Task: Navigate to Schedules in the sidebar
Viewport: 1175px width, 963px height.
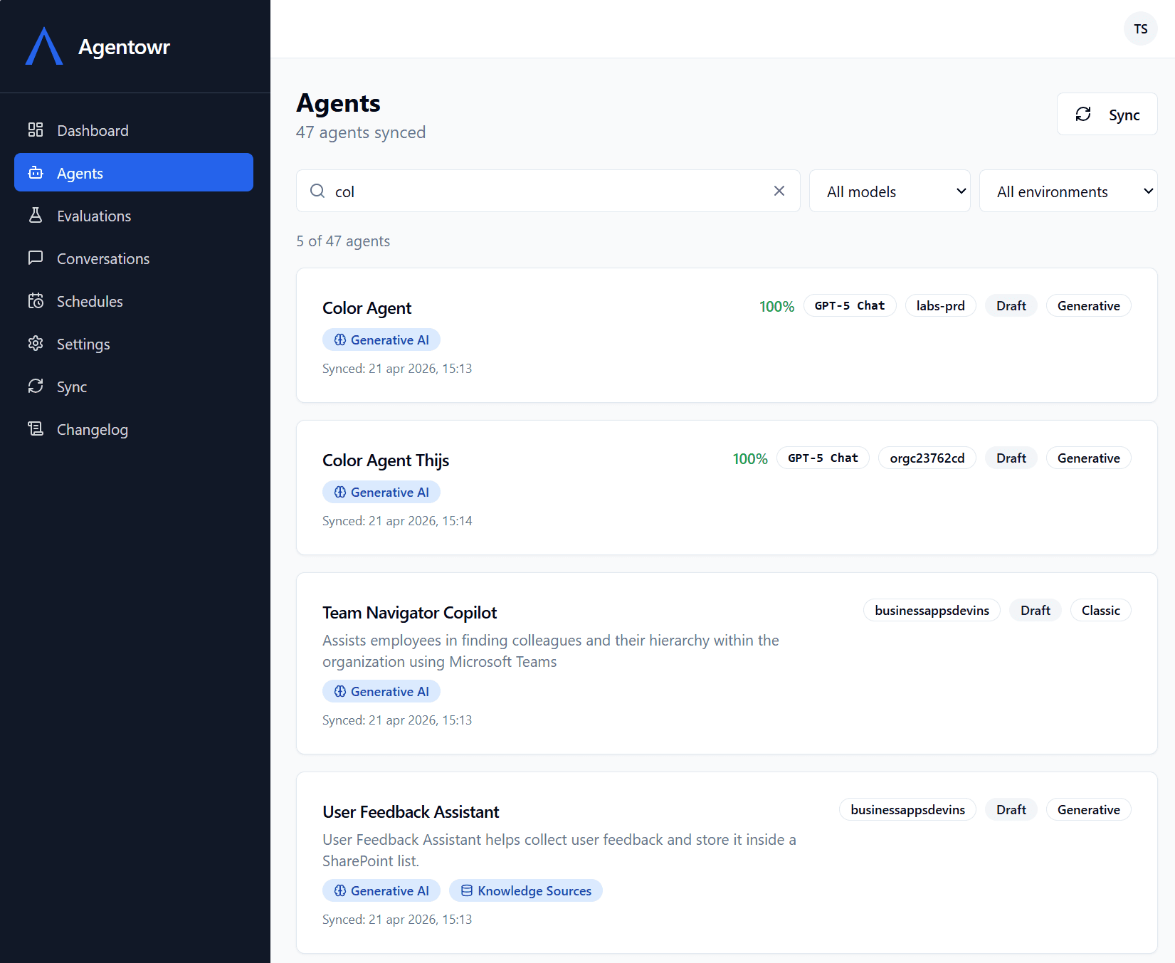Action: tap(134, 300)
